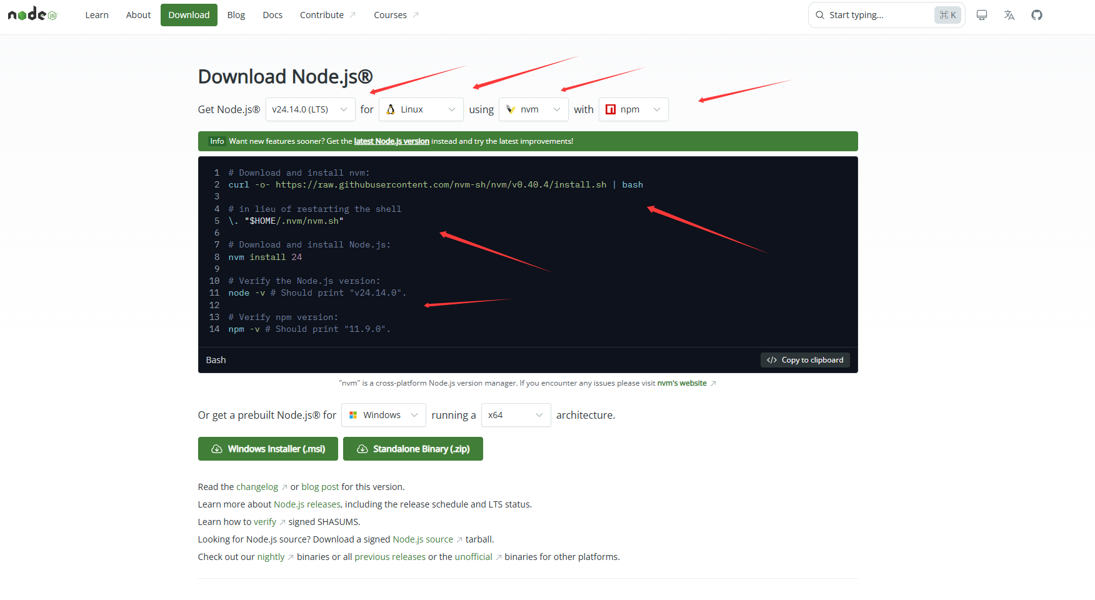1095x600 pixels.
Task: Expand the v24.14.0 (LTS) version dropdown
Action: pyautogui.click(x=310, y=109)
